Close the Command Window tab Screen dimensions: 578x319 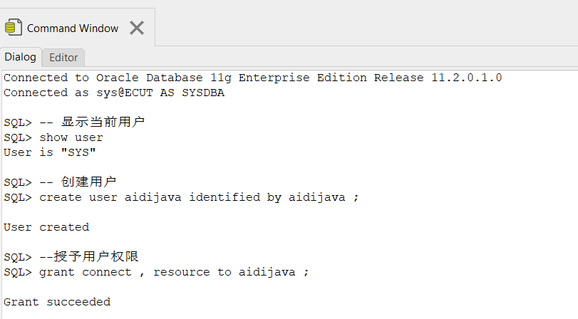137,28
